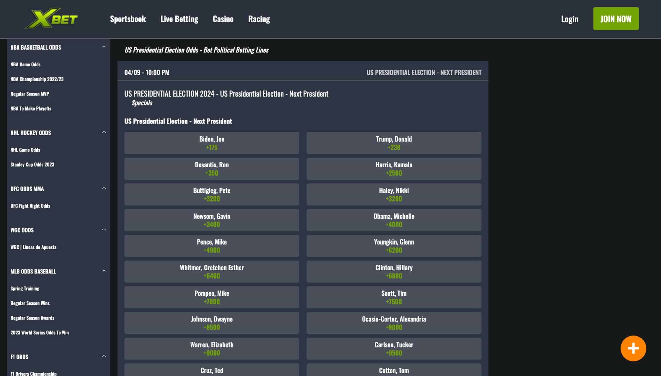The height and width of the screenshot is (376, 661).
Task: Open the orange plus floating button
Action: tap(633, 348)
